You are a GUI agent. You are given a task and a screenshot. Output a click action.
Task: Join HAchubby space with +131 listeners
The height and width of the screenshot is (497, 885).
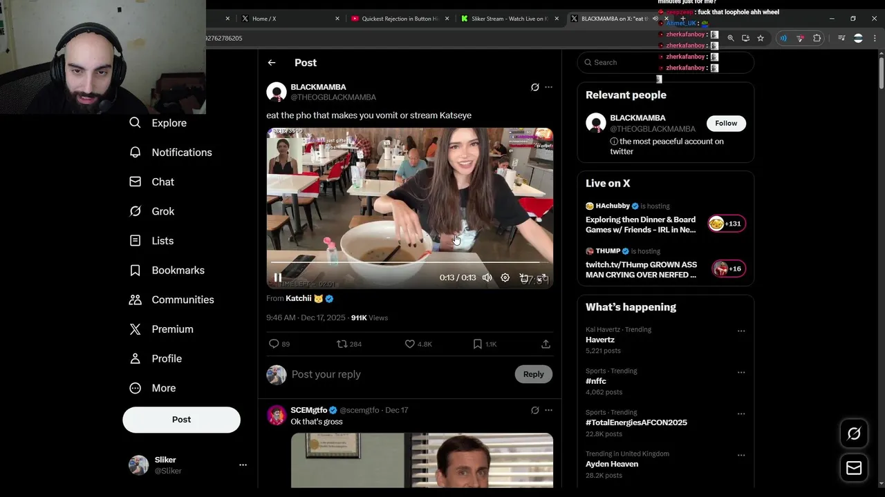point(726,224)
